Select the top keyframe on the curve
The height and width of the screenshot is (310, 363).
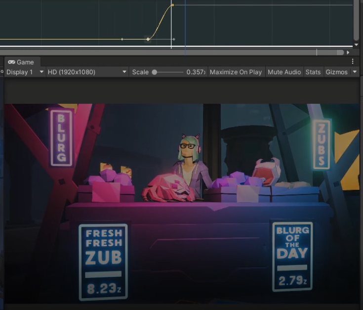coord(173,5)
